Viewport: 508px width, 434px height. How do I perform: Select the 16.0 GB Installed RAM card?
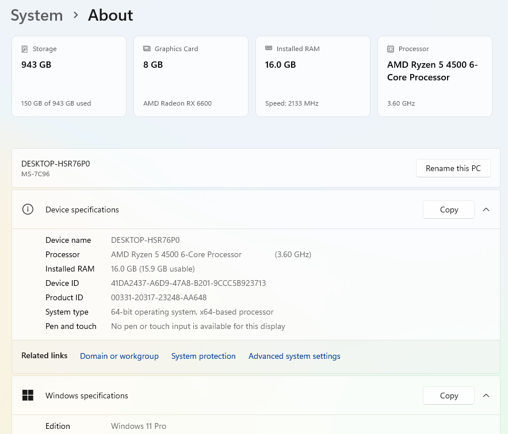(313, 76)
